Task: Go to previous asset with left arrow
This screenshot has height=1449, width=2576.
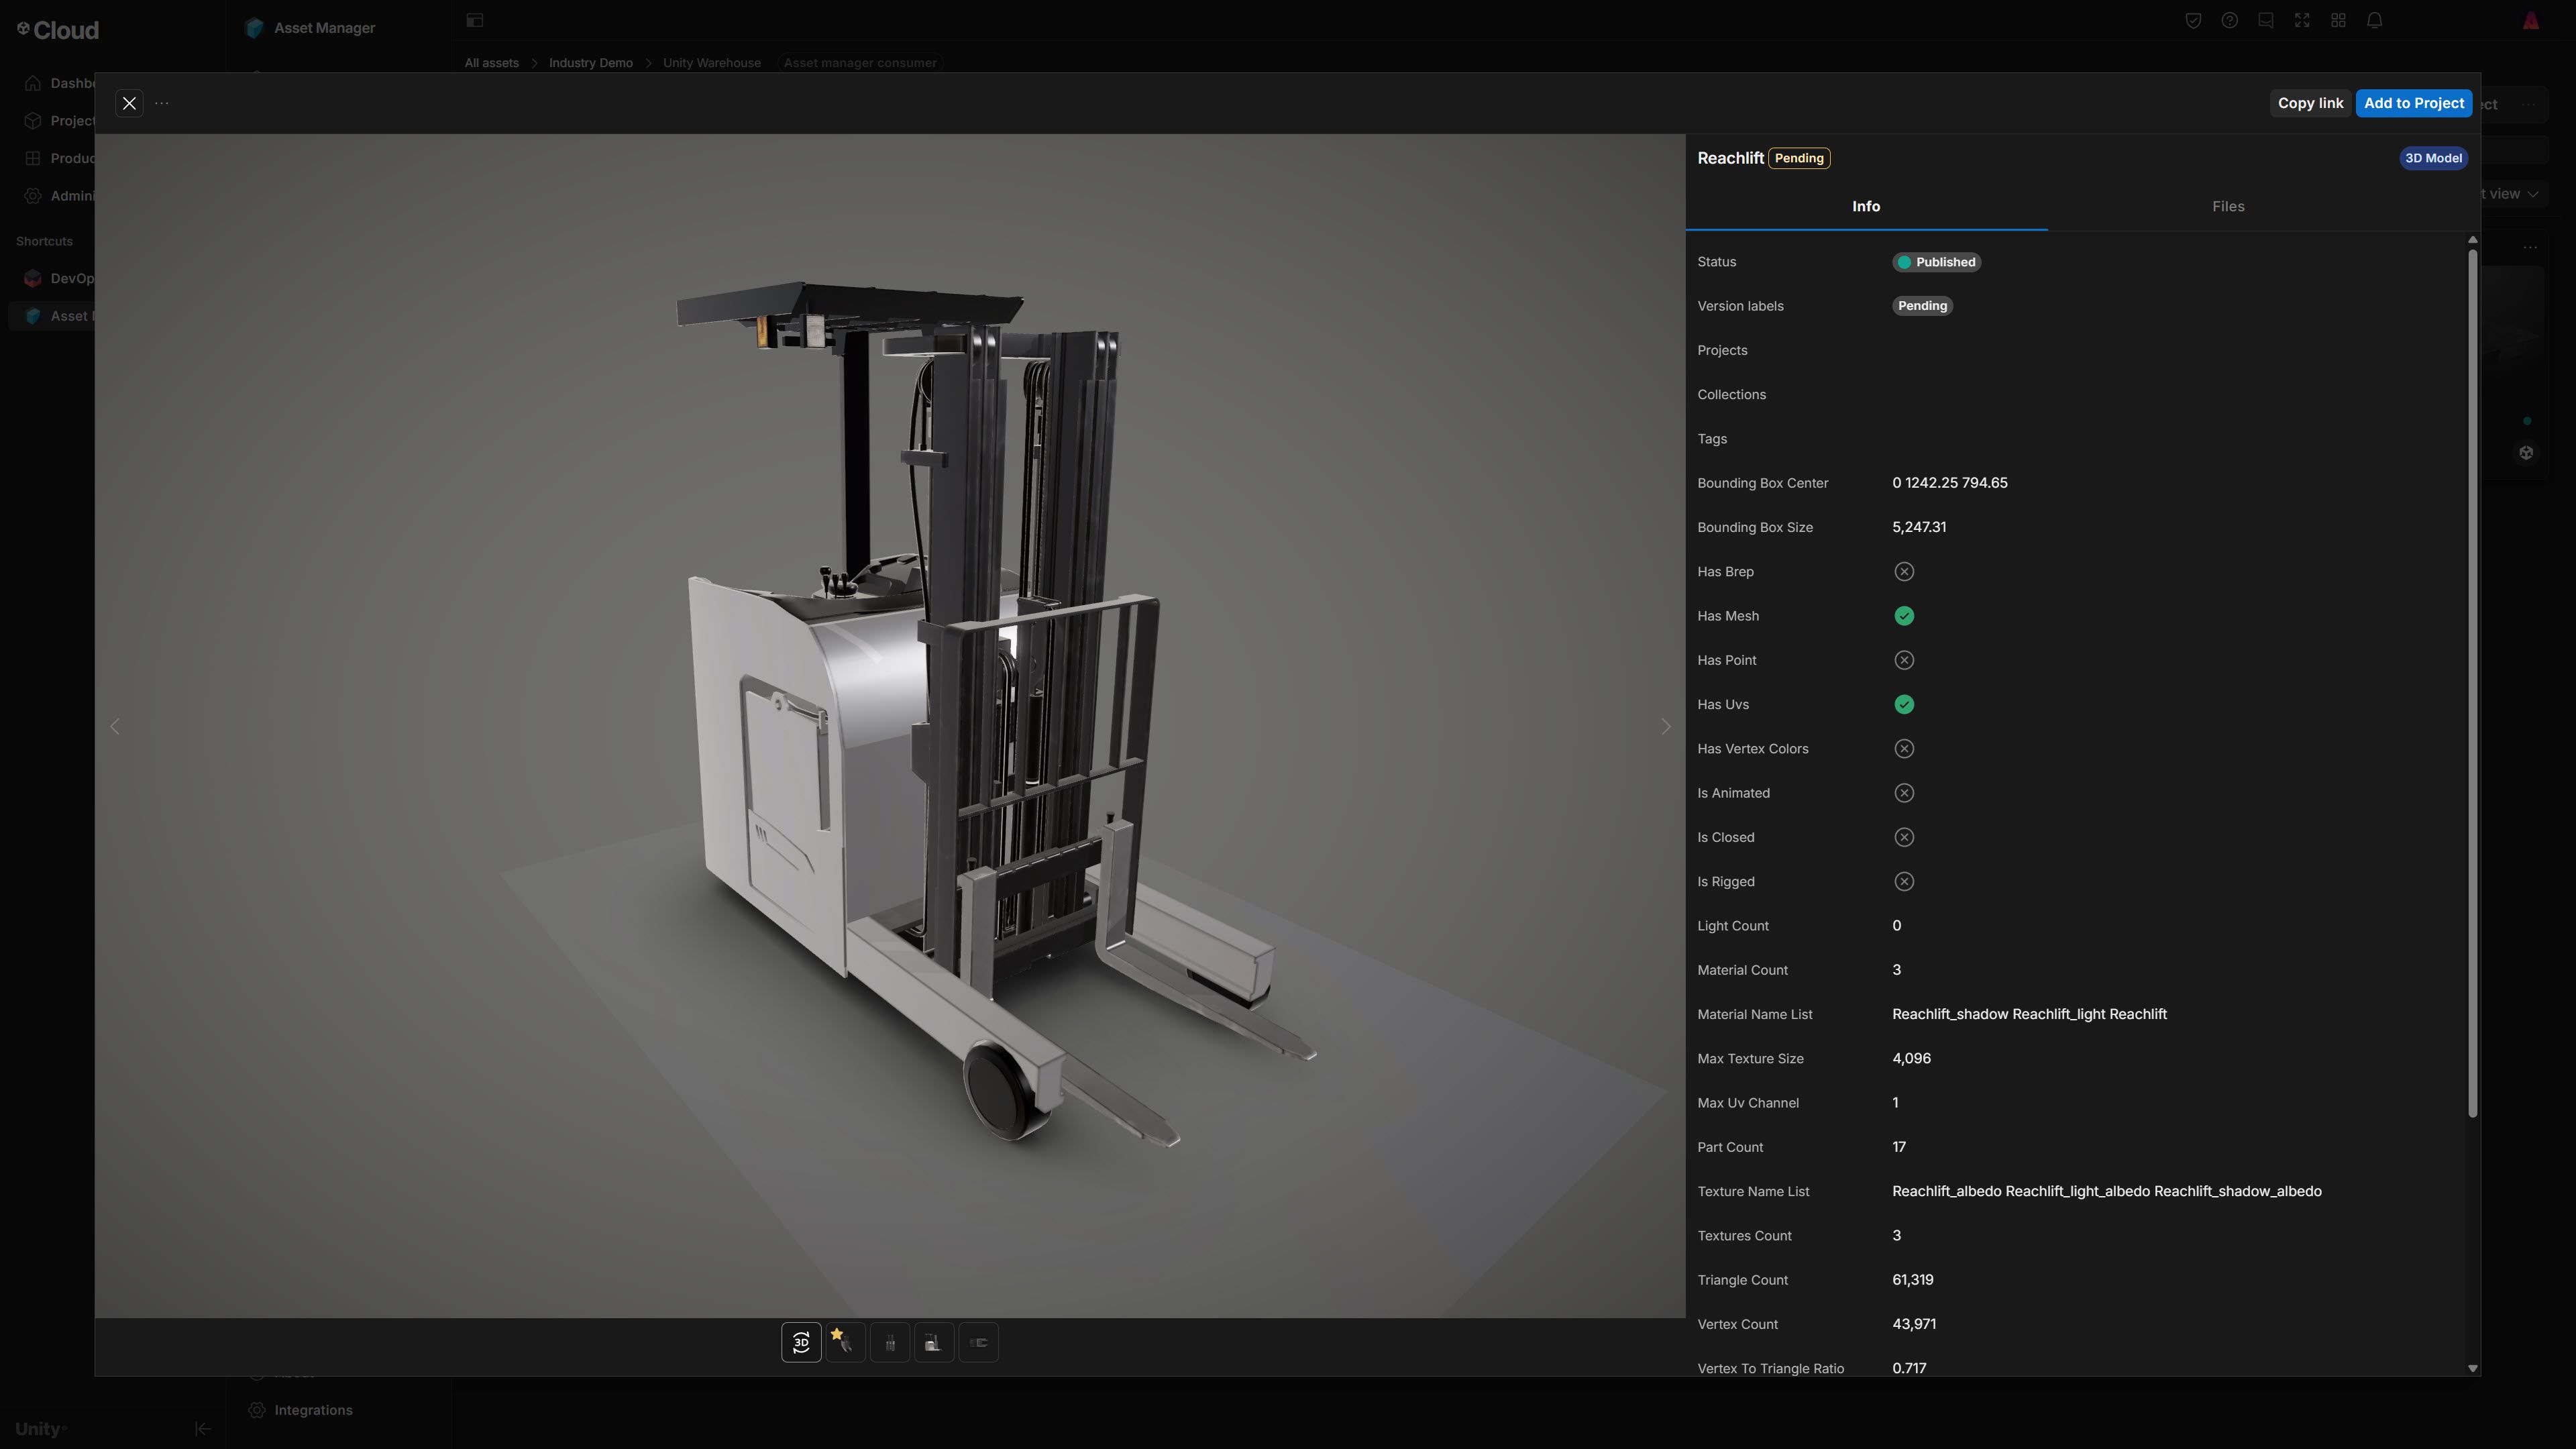Action: (115, 727)
